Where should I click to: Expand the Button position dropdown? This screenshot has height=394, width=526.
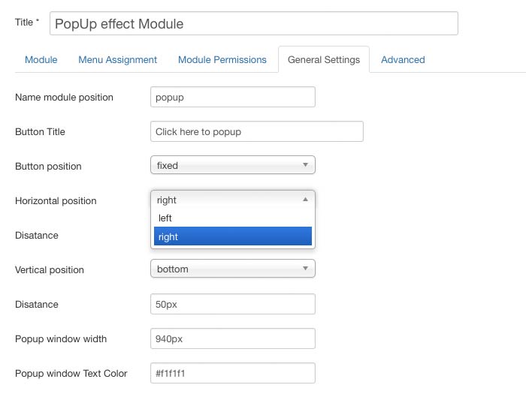(x=232, y=165)
